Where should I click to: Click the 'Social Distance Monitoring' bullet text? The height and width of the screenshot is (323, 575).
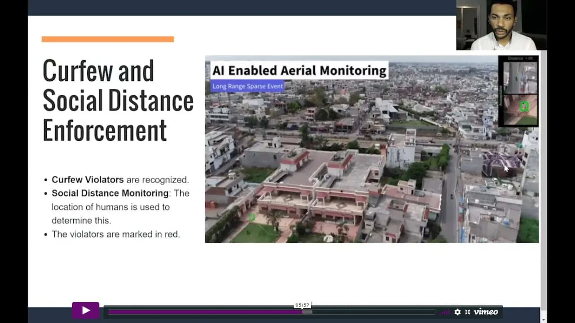click(x=110, y=193)
